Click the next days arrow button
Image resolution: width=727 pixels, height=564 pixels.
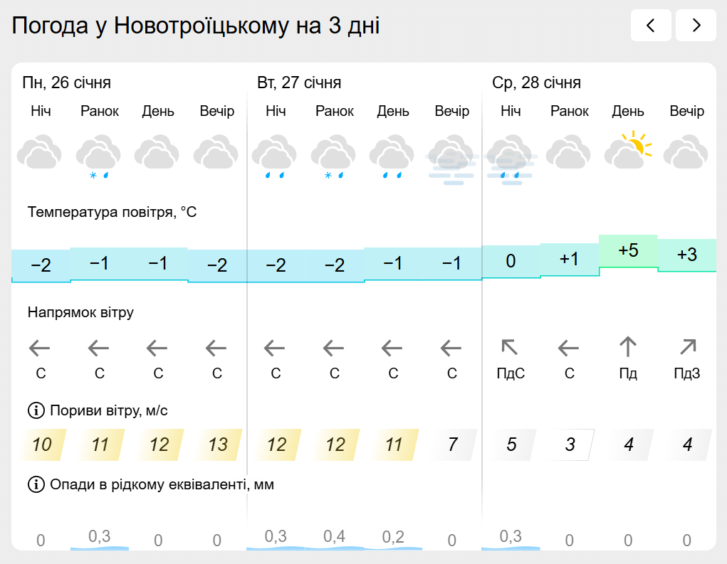point(696,26)
